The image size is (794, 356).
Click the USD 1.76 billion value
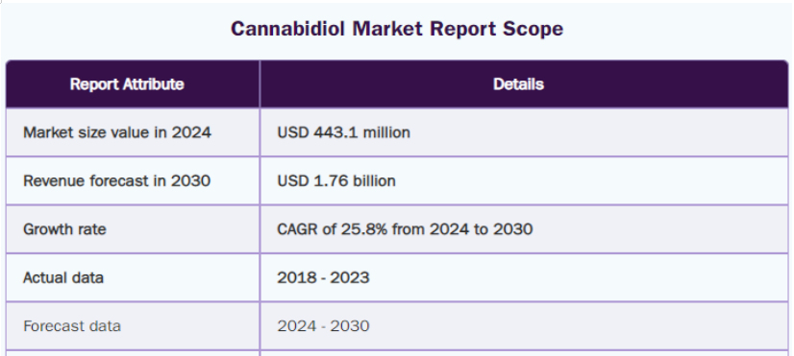(336, 181)
